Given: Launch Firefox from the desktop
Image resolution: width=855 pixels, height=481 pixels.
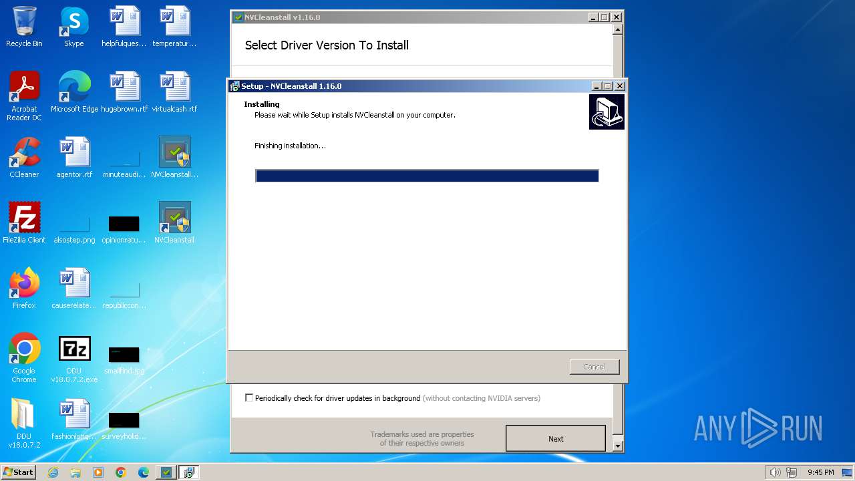Looking at the screenshot, I should tap(24, 289).
